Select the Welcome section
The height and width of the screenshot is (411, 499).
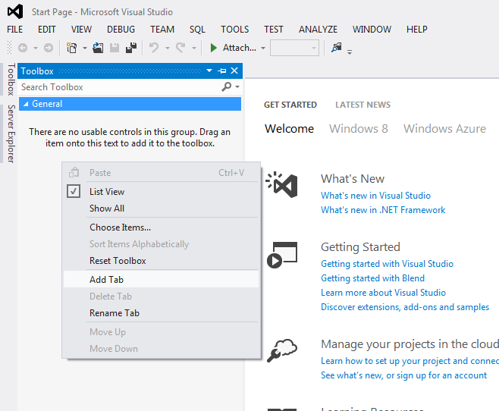pos(289,128)
